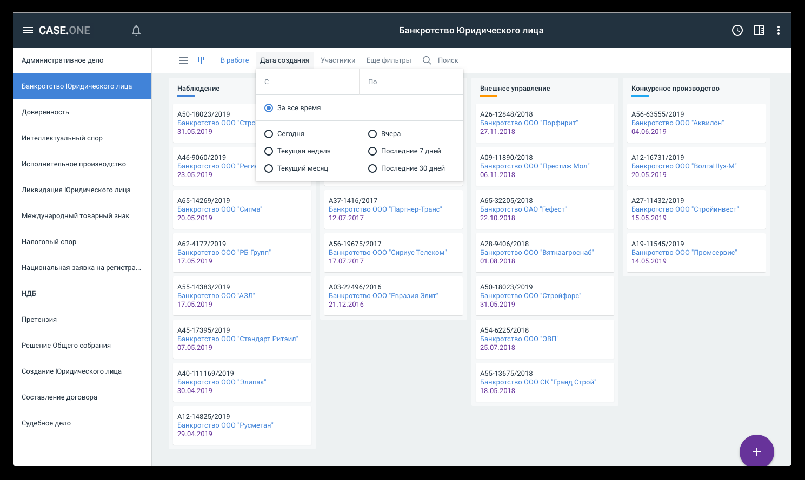
Task: Click the search magnifier icon
Action: pos(427,60)
